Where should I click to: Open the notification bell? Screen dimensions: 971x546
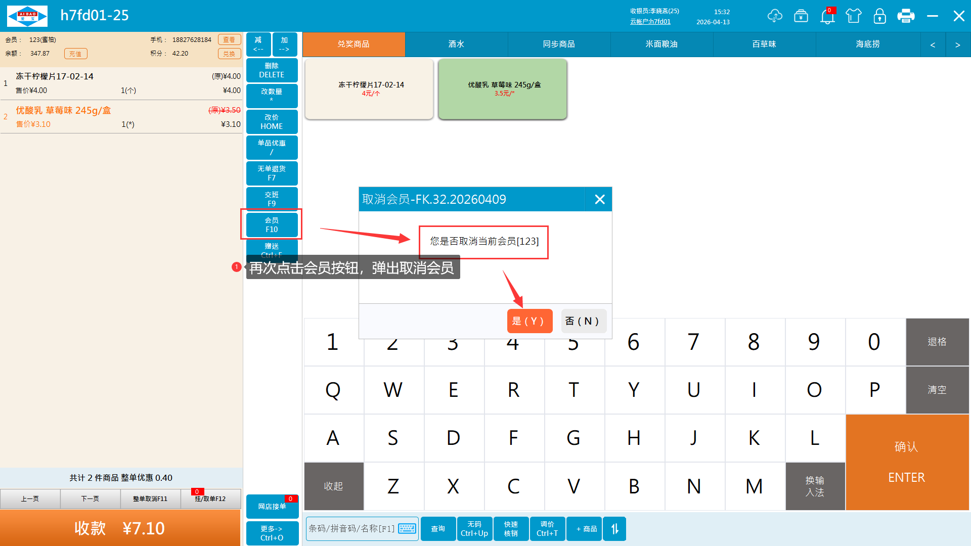[x=827, y=16]
